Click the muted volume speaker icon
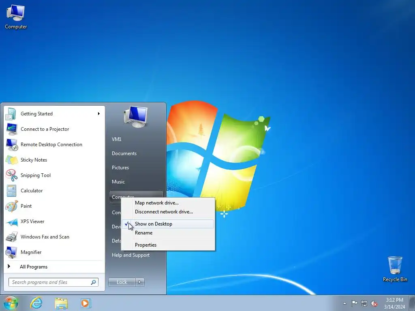The width and height of the screenshot is (415, 311). [374, 304]
